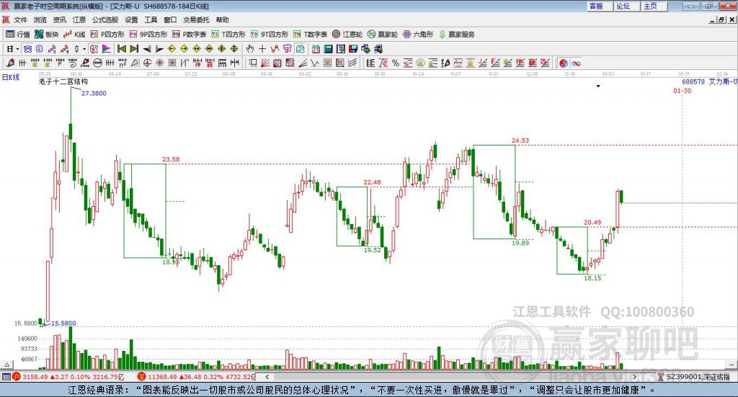Select the n² square-number tool
The height and width of the screenshot is (397, 738).
[123, 63]
